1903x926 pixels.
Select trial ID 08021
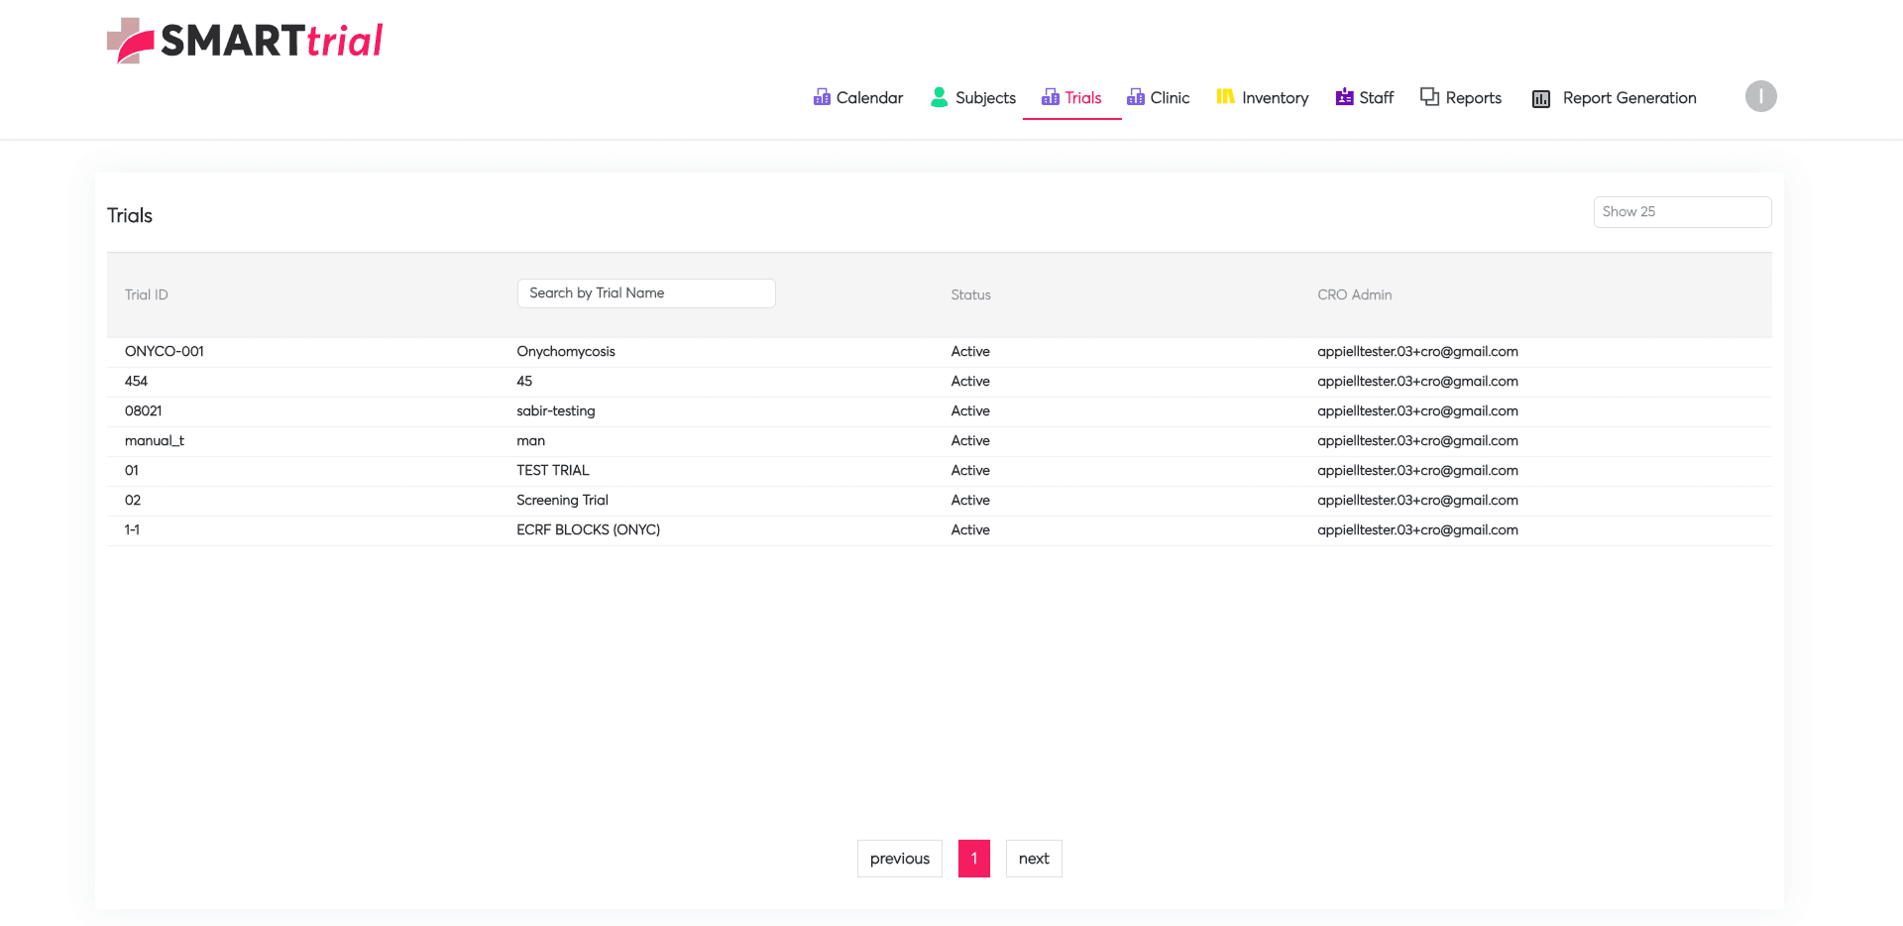144,410
